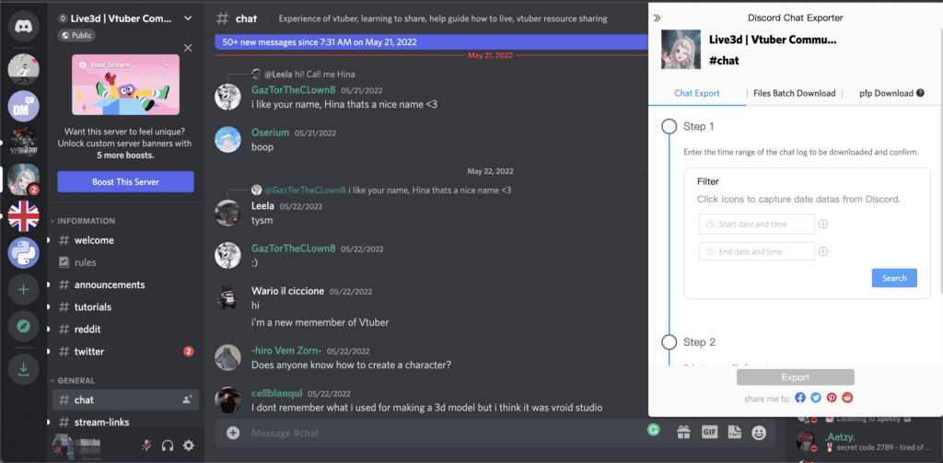Click Boost This Server button

tap(125, 181)
